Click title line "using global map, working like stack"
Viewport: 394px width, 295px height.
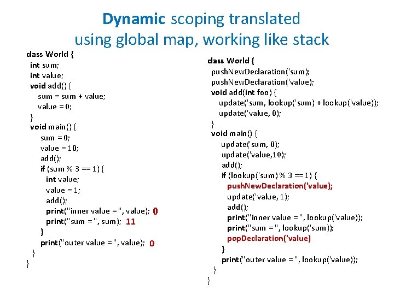tap(202, 40)
